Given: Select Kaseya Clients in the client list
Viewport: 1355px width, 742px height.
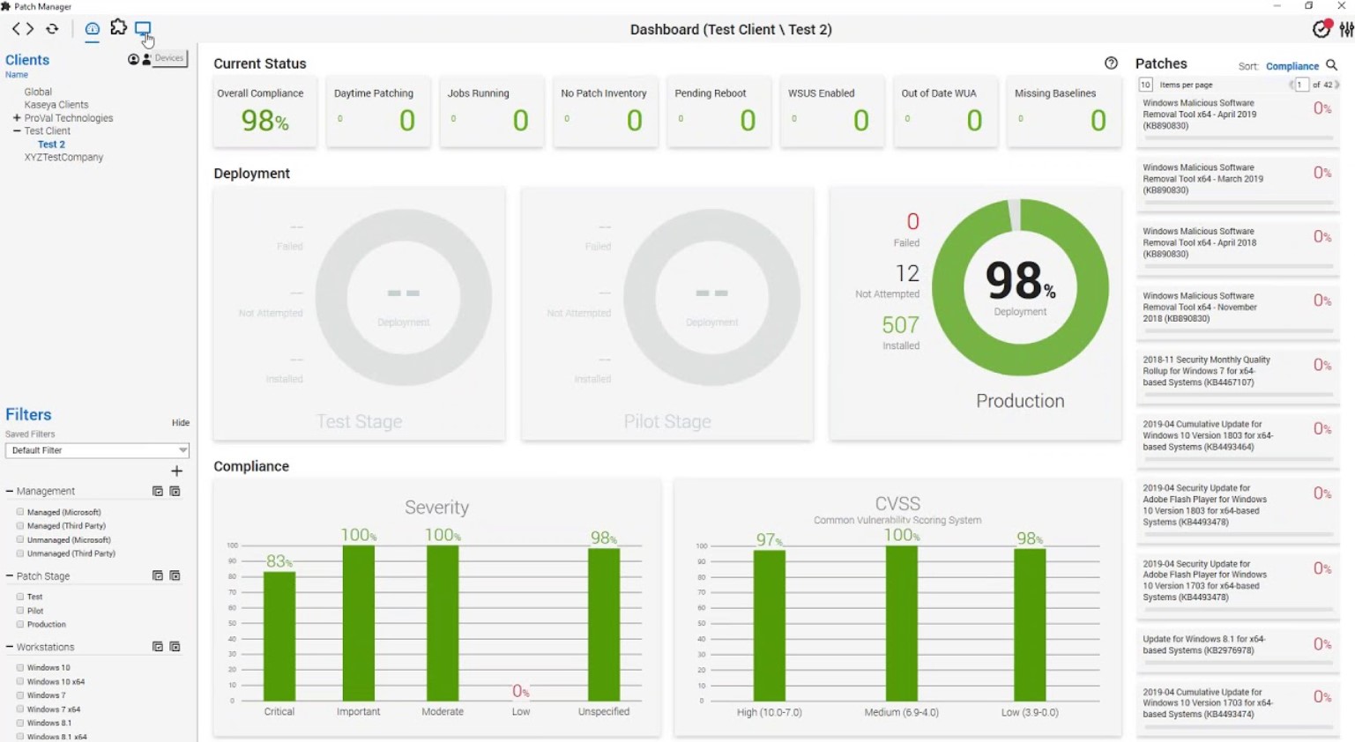Looking at the screenshot, I should pos(56,105).
